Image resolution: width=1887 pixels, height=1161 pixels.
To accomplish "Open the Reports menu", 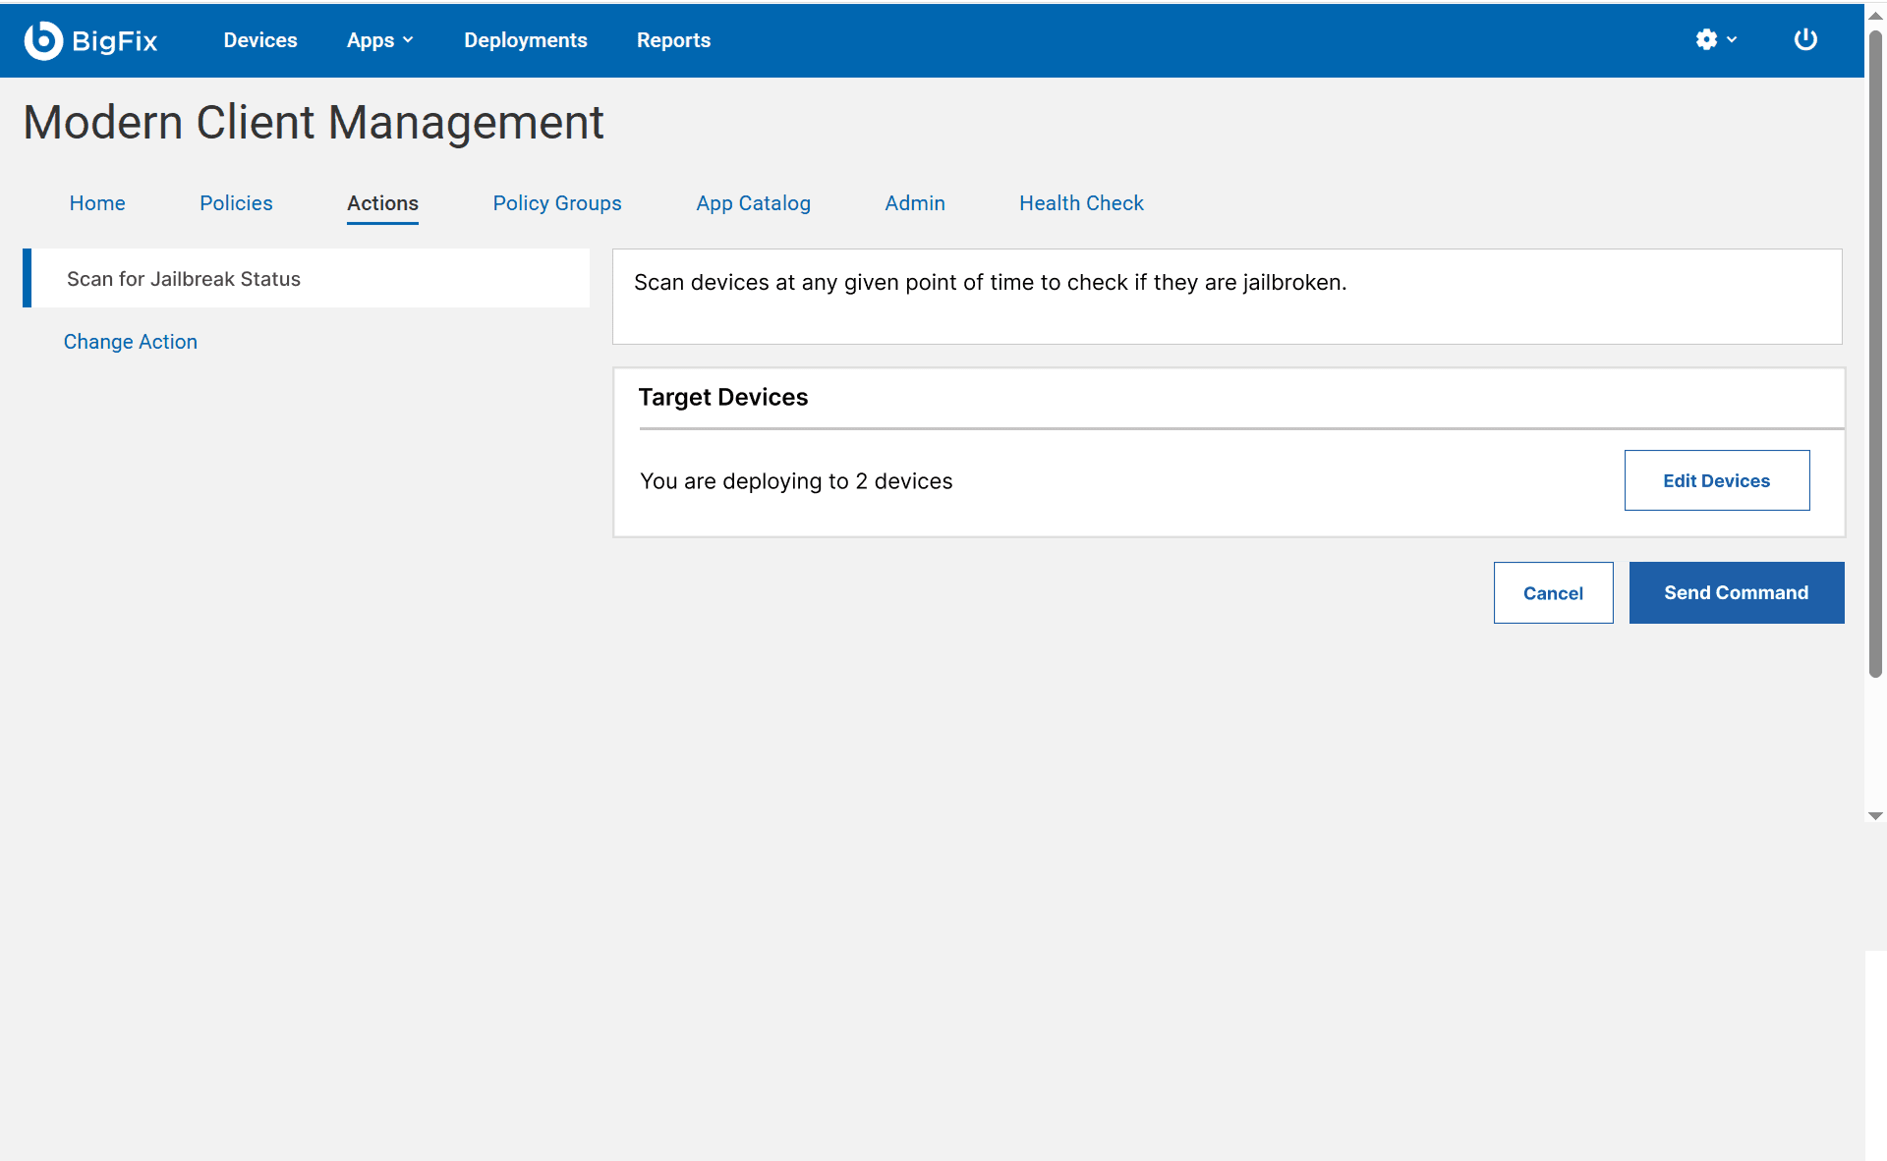I will (x=673, y=40).
